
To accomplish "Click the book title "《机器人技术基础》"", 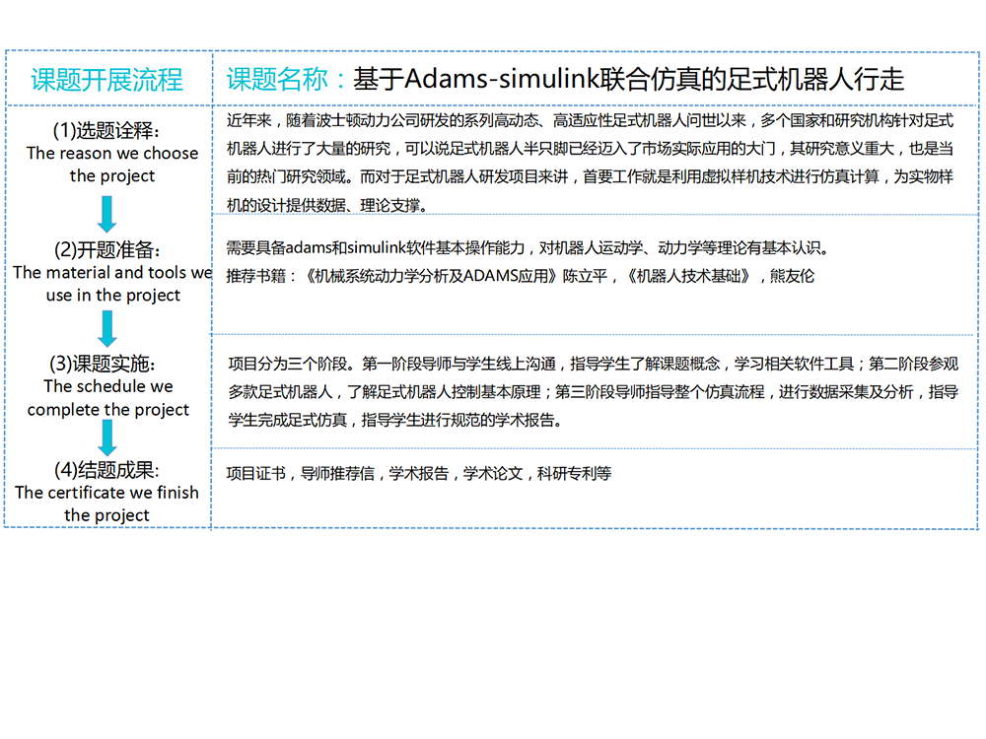I will pyautogui.click(x=688, y=276).
